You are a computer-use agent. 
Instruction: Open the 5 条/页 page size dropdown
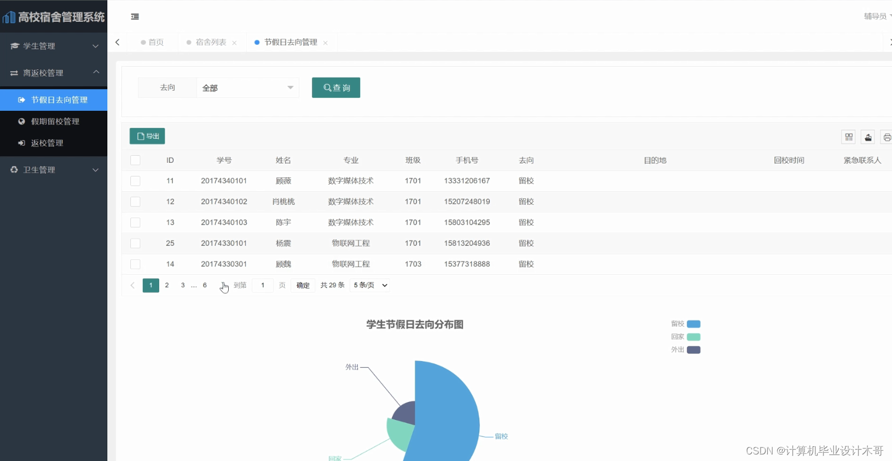point(370,285)
